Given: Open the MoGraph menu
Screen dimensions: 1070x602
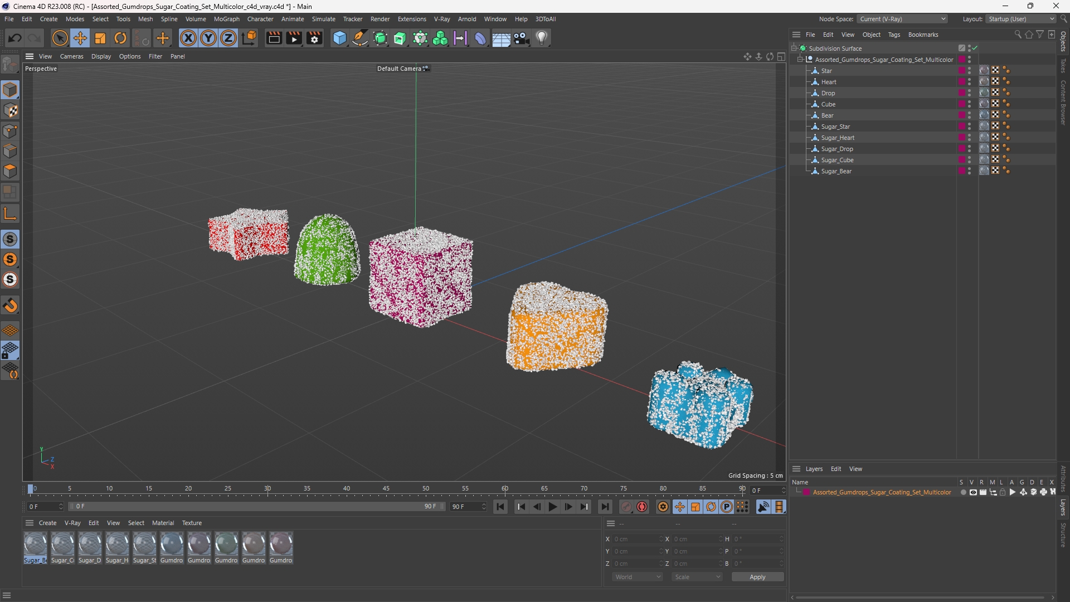Looking at the screenshot, I should click(226, 19).
